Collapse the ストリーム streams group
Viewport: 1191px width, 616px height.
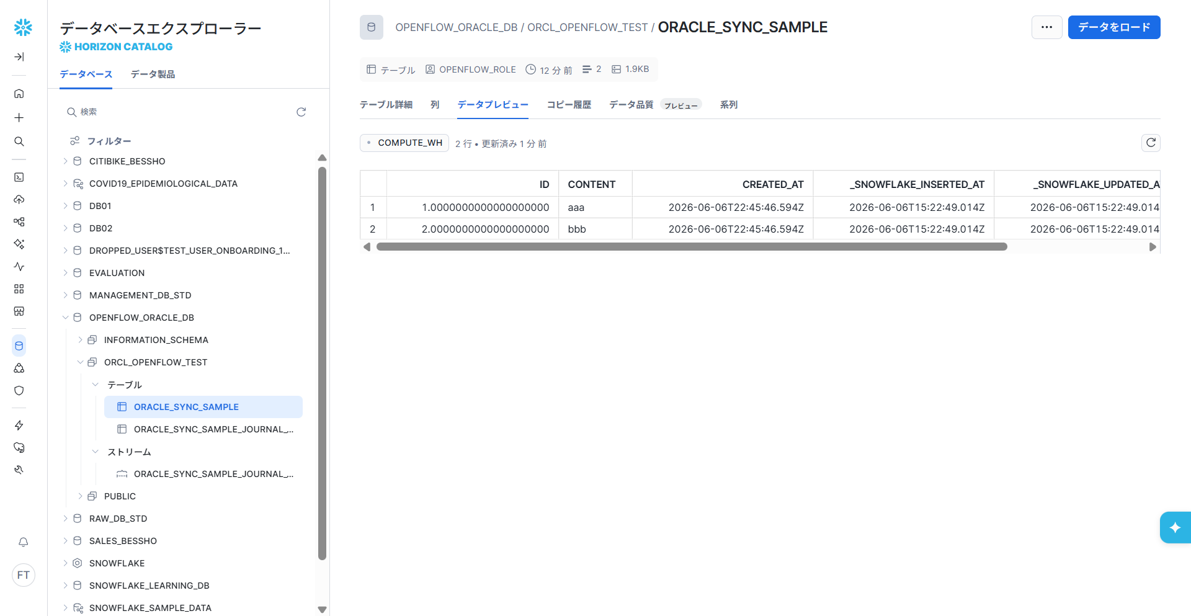[95, 452]
